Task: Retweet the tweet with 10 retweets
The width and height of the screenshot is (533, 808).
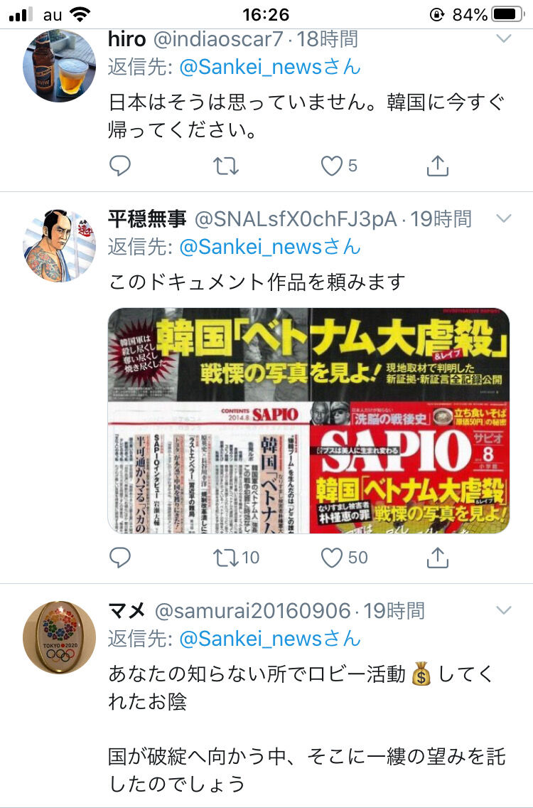Action: click(237, 558)
